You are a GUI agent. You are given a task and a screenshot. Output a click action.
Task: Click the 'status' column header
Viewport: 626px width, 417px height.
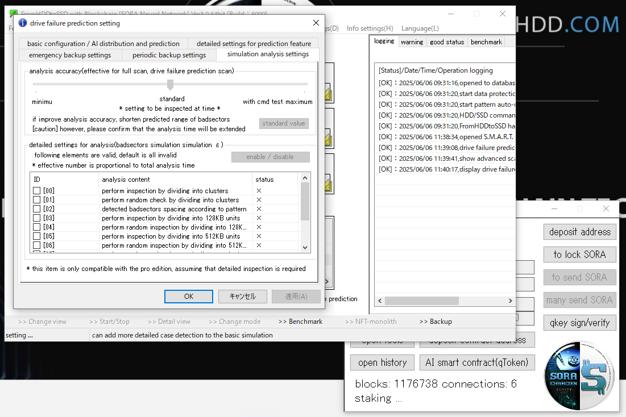(x=275, y=180)
